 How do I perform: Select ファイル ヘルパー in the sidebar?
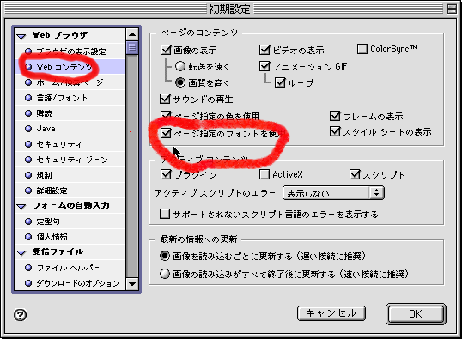click(x=70, y=268)
